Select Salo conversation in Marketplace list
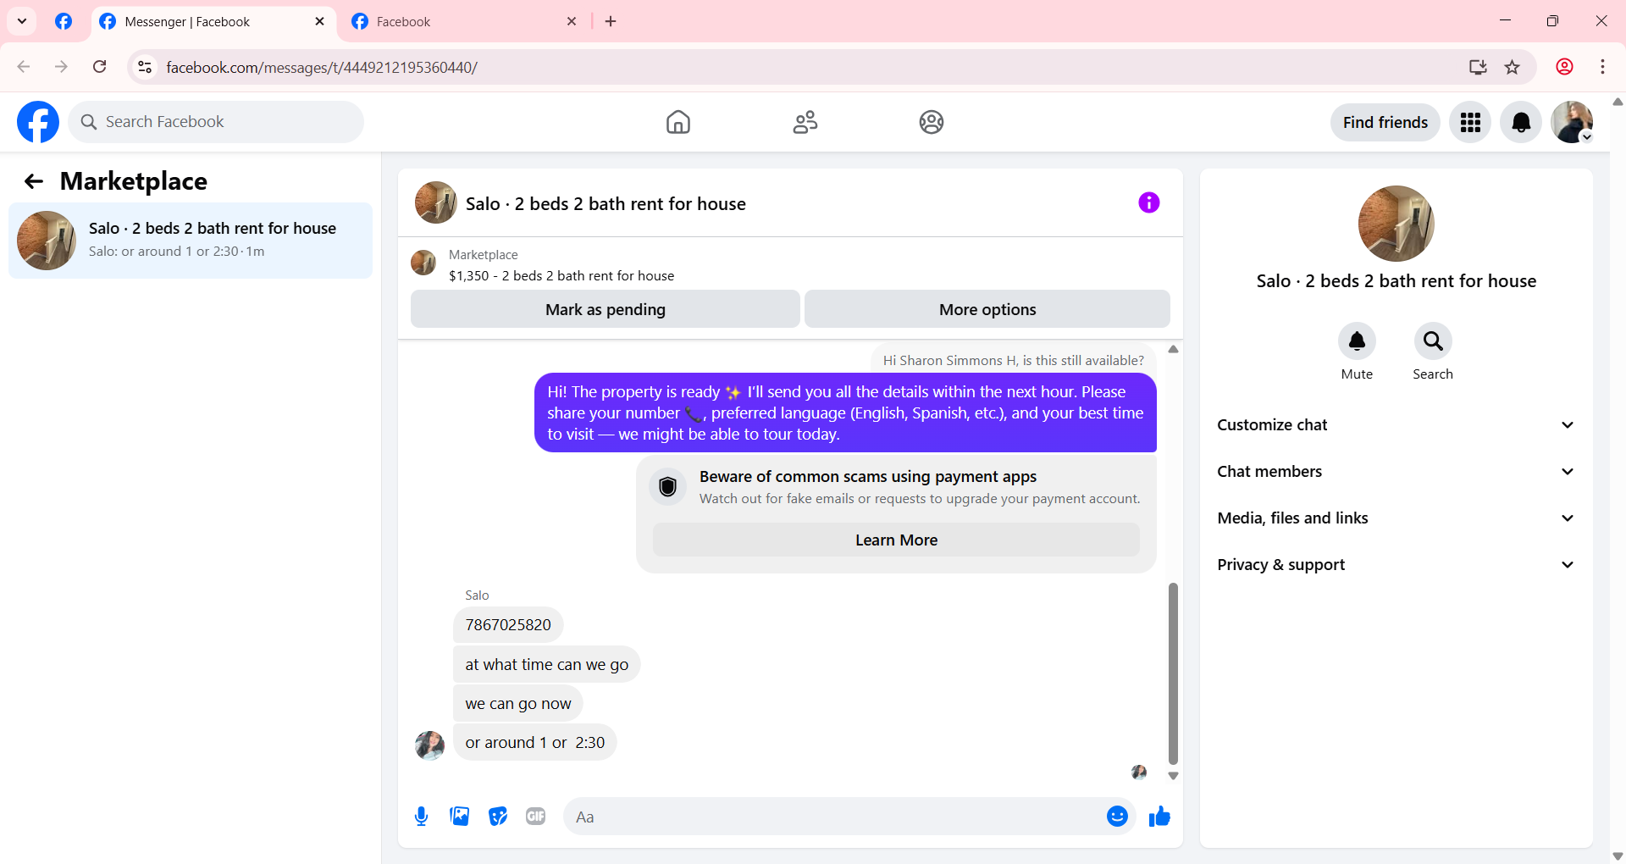1626x864 pixels. click(191, 241)
